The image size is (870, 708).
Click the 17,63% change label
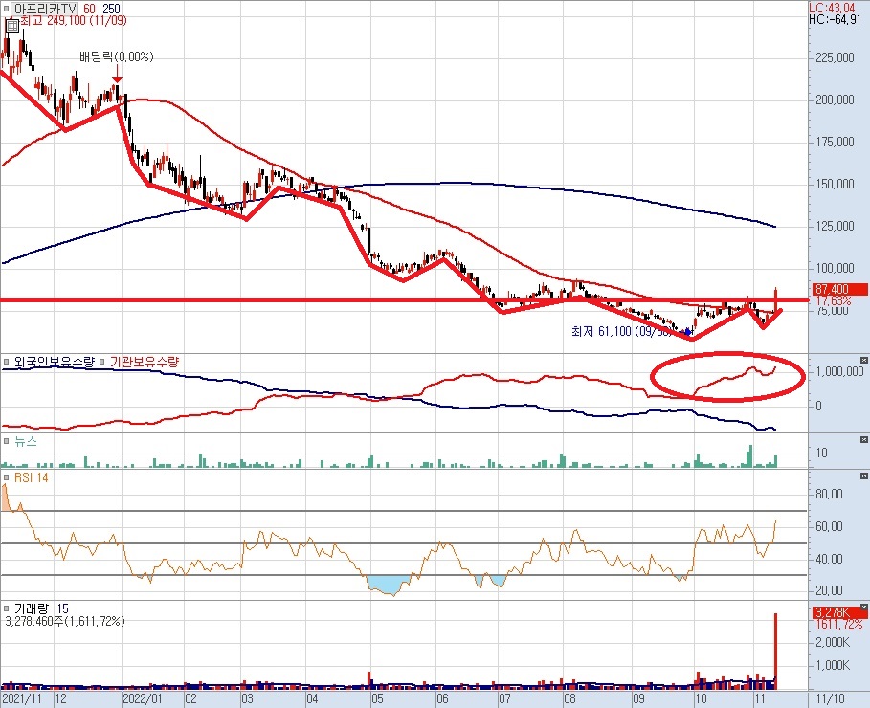pos(834,300)
